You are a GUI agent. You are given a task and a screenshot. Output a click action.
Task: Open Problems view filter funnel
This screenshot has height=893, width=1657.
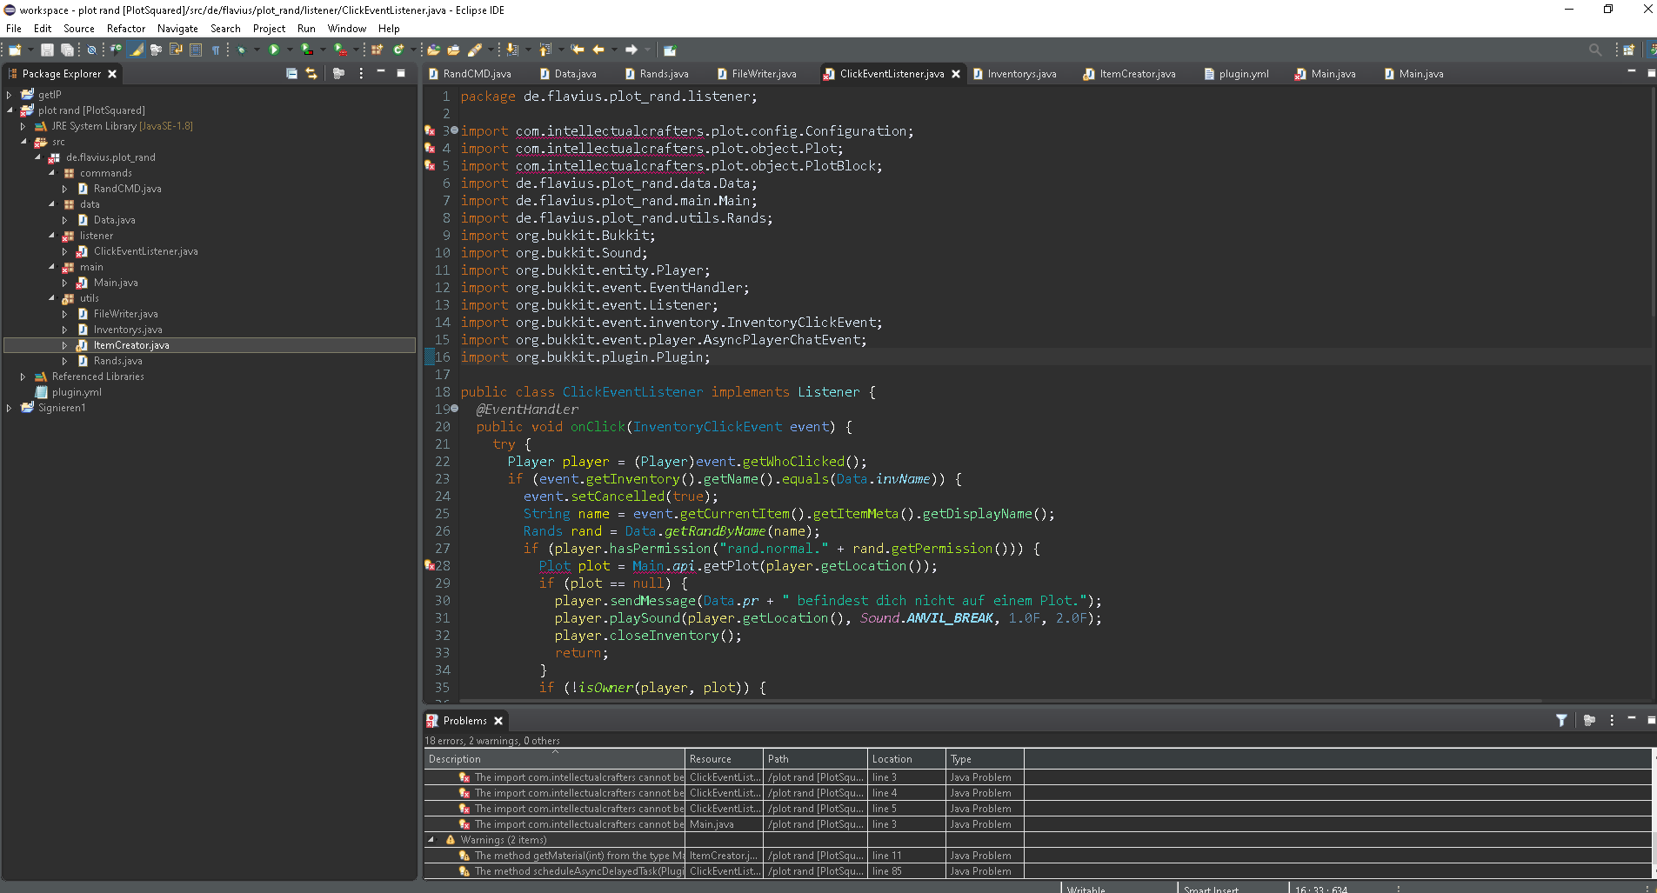[1561, 720]
